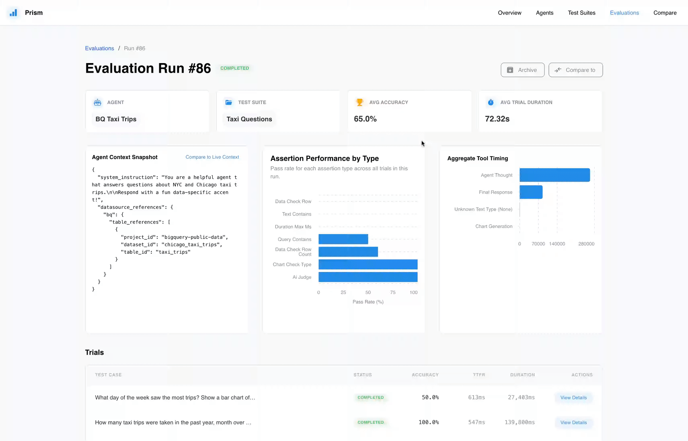This screenshot has height=441, width=688.
Task: Click the Agent robot icon
Action: point(97,102)
